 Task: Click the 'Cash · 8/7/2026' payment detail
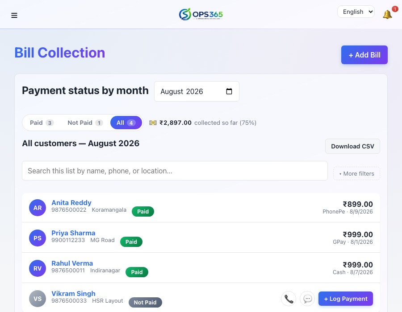353,272
